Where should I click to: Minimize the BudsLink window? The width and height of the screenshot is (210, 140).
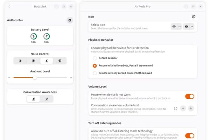tap(56, 6)
